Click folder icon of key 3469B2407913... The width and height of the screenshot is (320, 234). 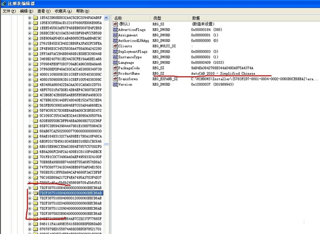tap(35, 59)
